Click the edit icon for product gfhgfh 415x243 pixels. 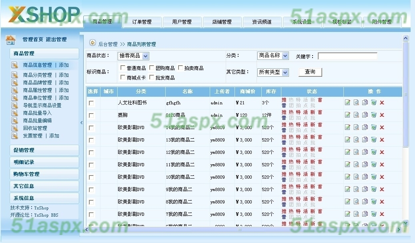(347, 103)
